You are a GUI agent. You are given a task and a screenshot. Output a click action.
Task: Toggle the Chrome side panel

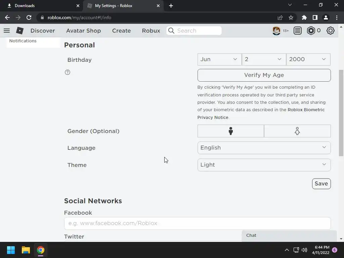pyautogui.click(x=315, y=17)
